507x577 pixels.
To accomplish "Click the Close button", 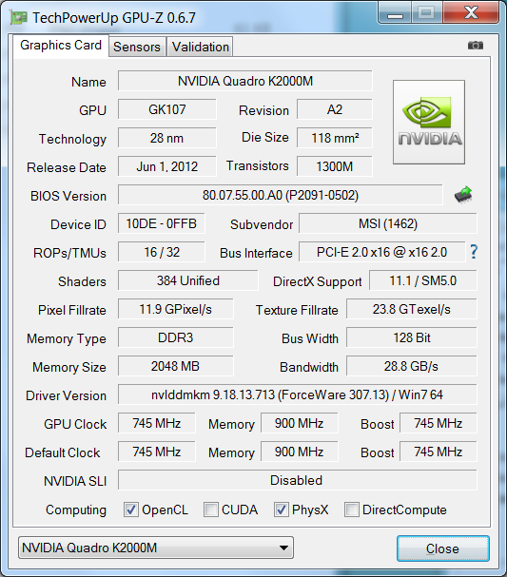I will 443,548.
